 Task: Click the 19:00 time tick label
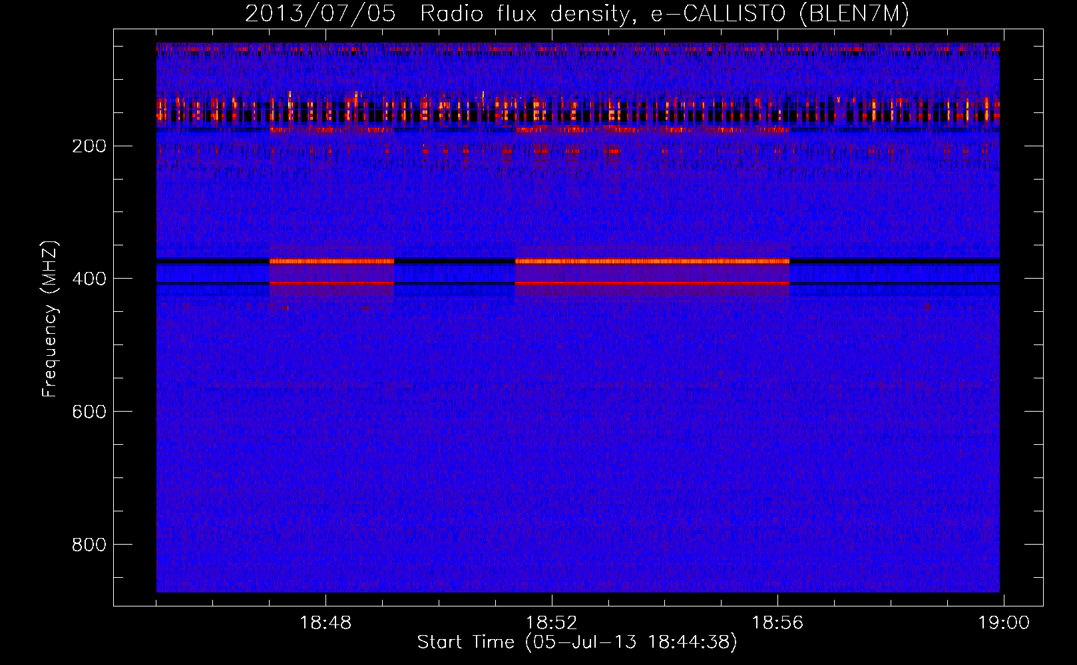point(1004,623)
